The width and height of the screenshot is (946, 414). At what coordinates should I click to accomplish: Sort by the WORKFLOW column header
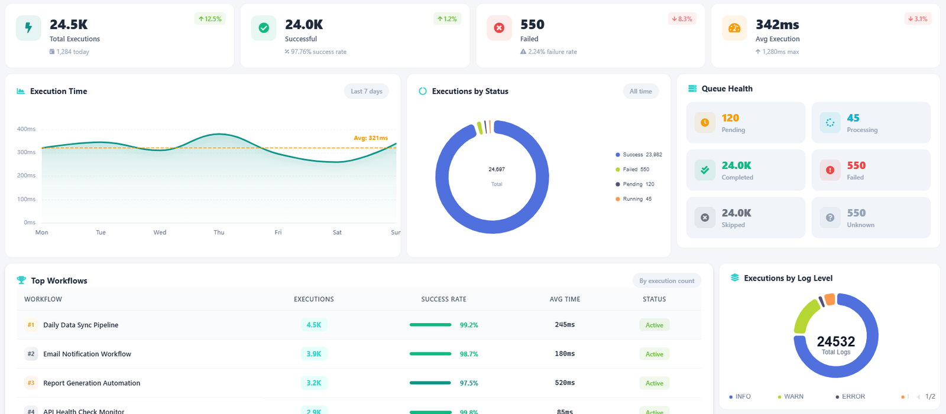43,299
